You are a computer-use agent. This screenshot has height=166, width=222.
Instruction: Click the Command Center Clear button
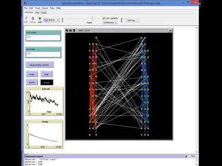[193, 156]
